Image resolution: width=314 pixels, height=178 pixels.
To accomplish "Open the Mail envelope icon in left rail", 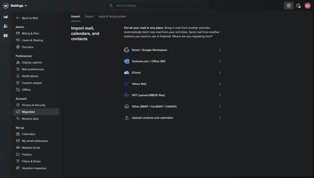I will 5,17.
